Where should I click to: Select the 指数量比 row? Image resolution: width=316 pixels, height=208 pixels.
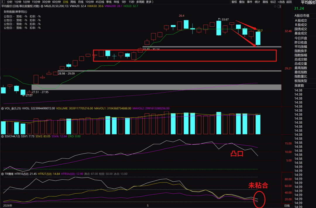(x=301, y=76)
